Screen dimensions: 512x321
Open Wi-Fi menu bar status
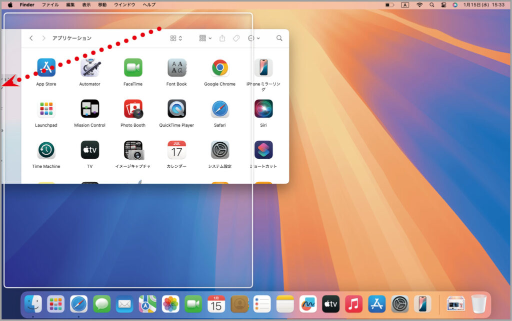[x=419, y=5]
